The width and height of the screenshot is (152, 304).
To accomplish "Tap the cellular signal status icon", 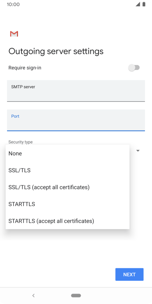I will pyautogui.click(x=138, y=4).
